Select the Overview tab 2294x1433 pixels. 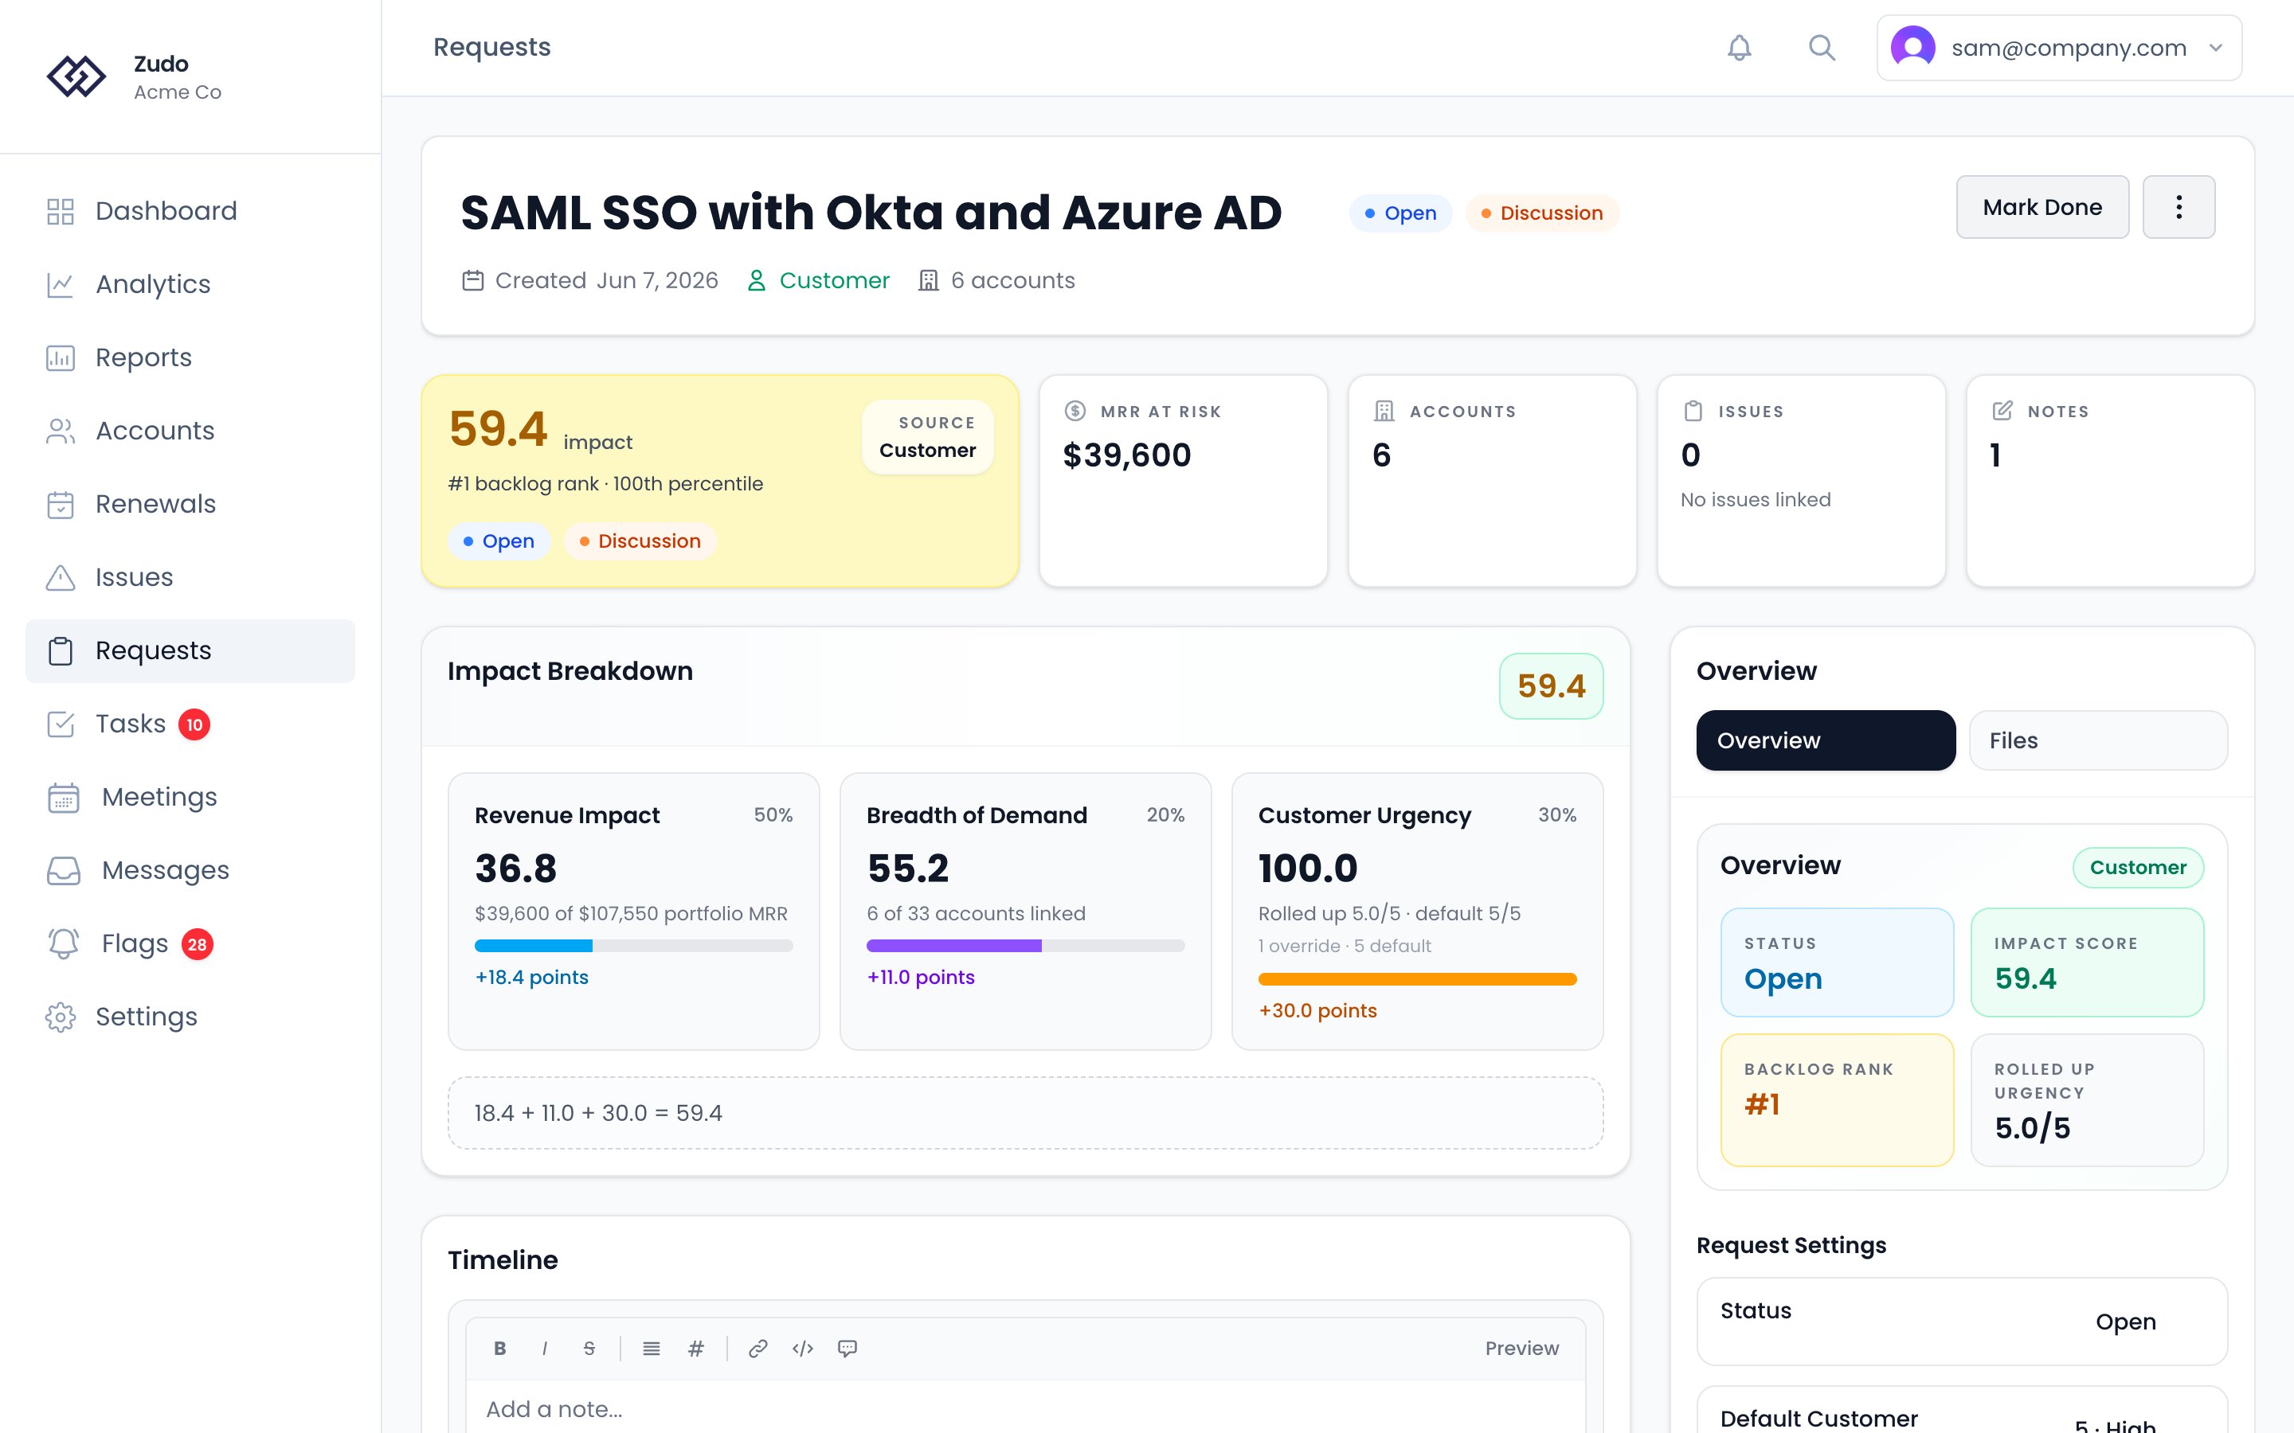pyautogui.click(x=1826, y=740)
